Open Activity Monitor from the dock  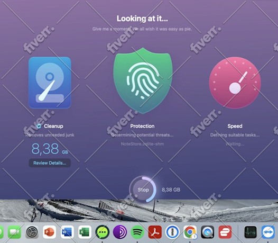click(251, 232)
